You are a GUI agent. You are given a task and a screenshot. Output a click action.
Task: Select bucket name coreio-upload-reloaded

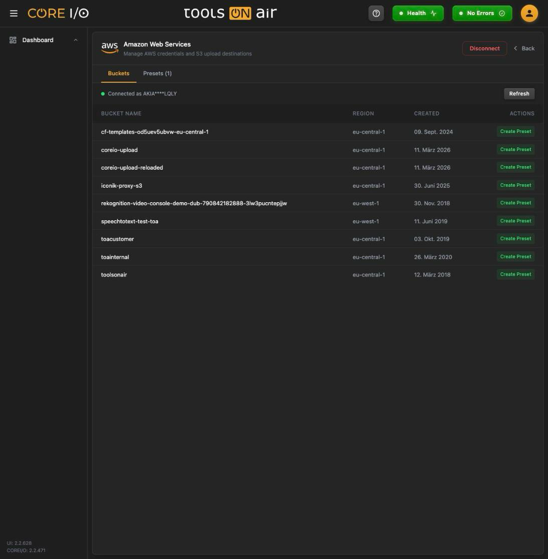[x=131, y=167]
